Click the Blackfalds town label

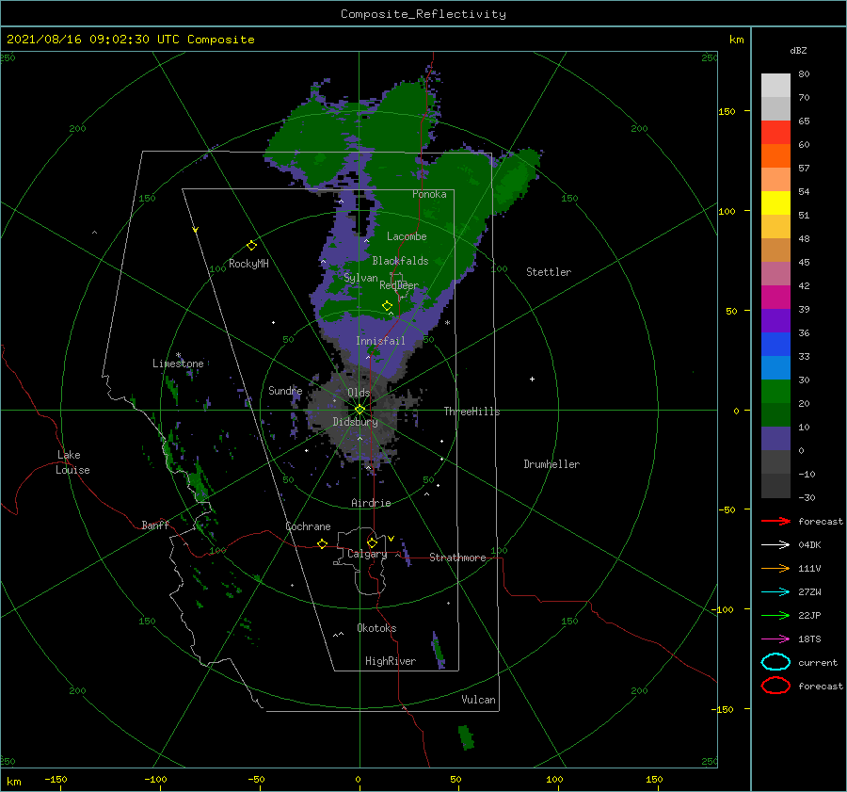(400, 261)
